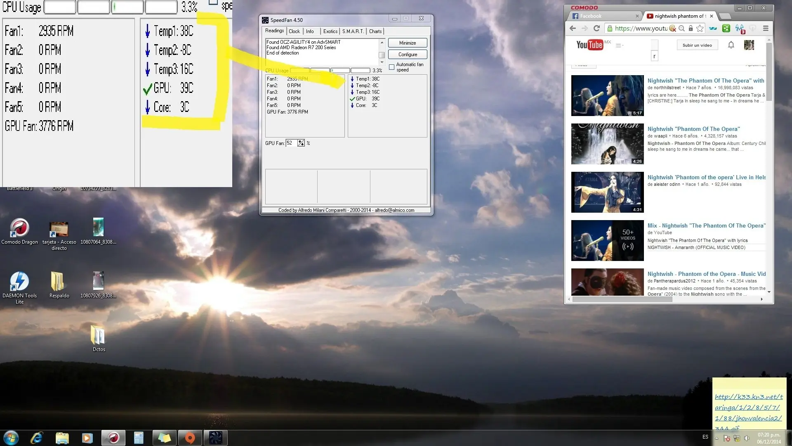Click Subir un video button

[x=697, y=45]
